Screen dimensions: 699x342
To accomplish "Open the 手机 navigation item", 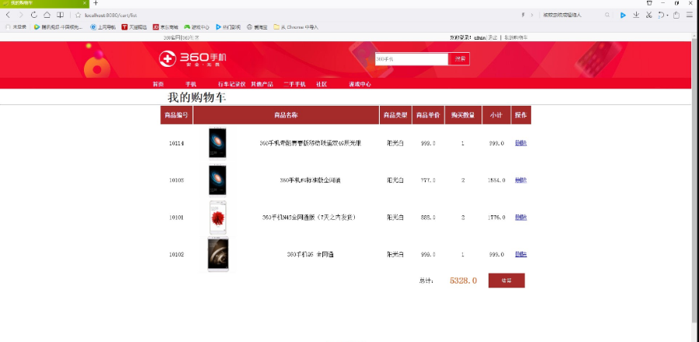I will coord(191,84).
